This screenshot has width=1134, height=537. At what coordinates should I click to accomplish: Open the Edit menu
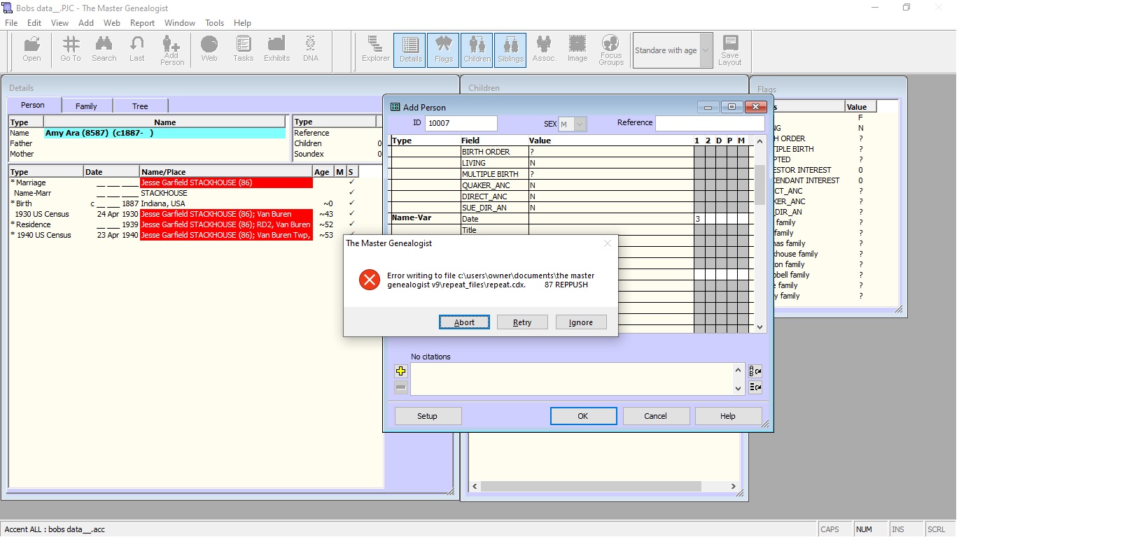point(34,23)
